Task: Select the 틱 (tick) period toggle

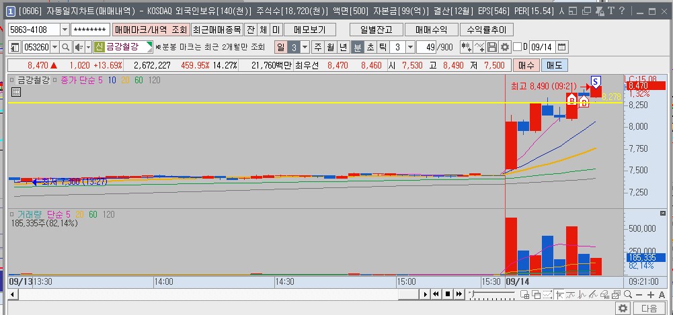Action: (x=383, y=47)
